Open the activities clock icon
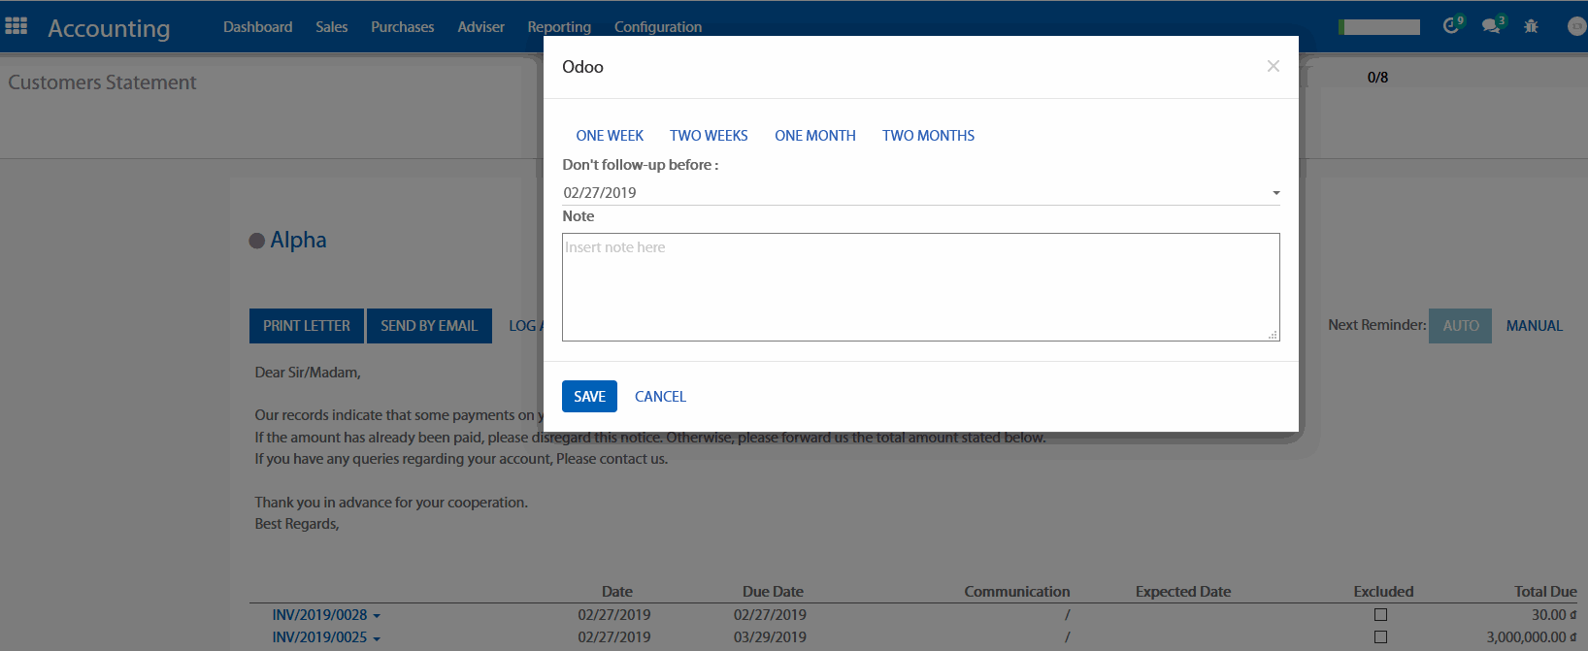Image resolution: width=1588 pixels, height=651 pixels. click(x=1451, y=26)
